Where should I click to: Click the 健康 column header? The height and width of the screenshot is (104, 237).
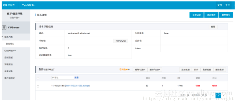[198, 78]
